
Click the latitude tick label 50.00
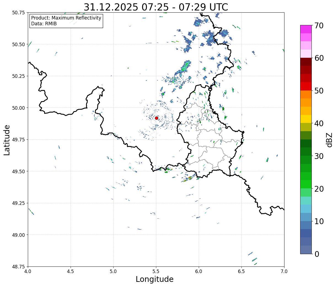18,108
